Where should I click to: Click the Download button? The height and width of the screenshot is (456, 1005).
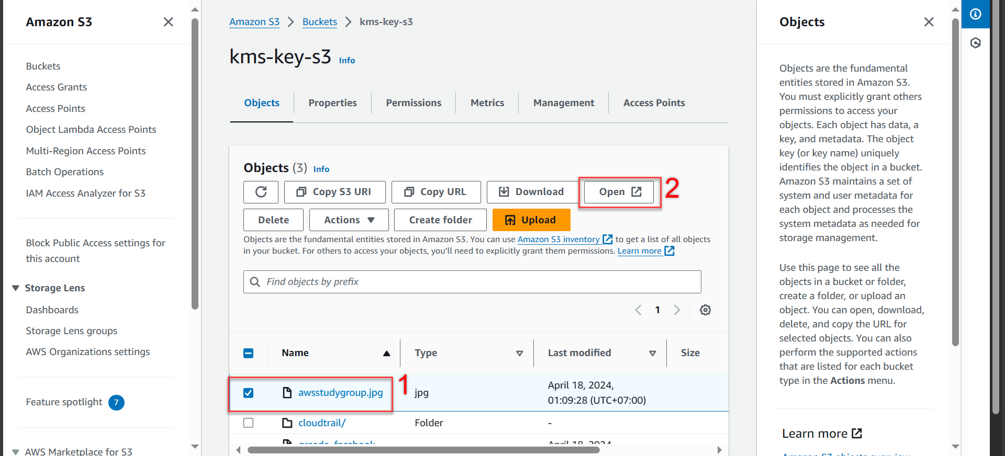[x=532, y=192]
